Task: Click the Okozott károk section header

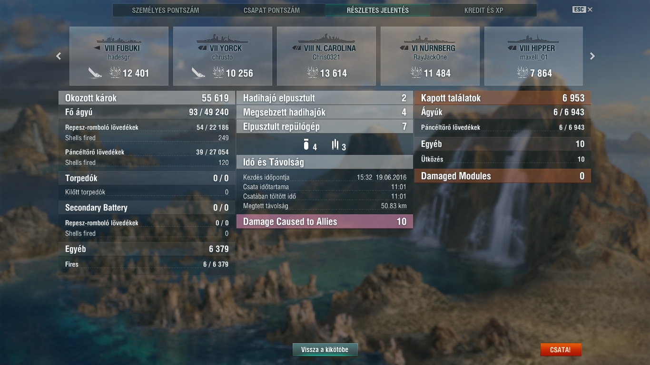Action: (147, 98)
